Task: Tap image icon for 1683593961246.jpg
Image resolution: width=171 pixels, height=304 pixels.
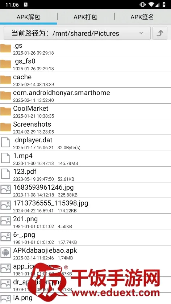Action: 5,190
